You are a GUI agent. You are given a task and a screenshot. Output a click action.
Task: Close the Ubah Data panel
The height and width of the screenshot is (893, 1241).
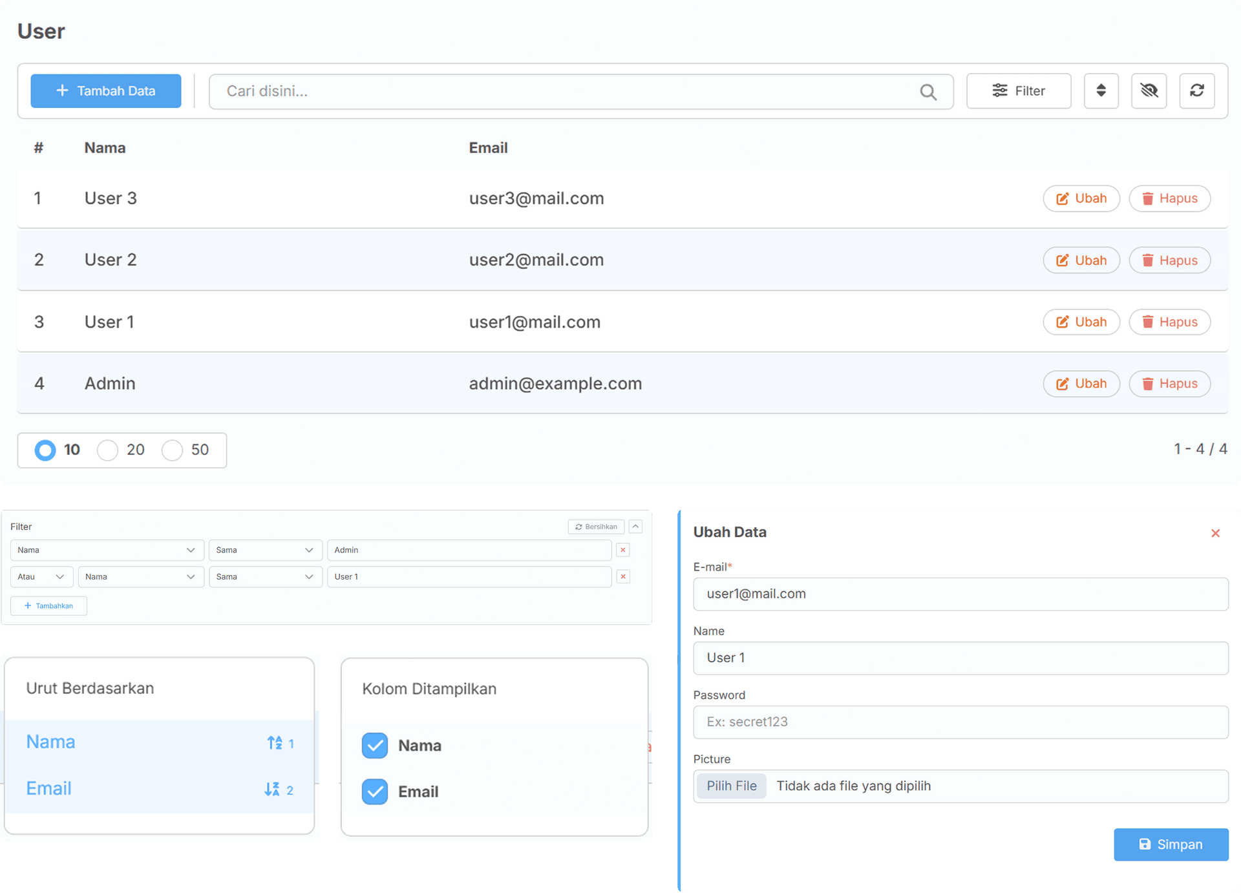coord(1215,533)
